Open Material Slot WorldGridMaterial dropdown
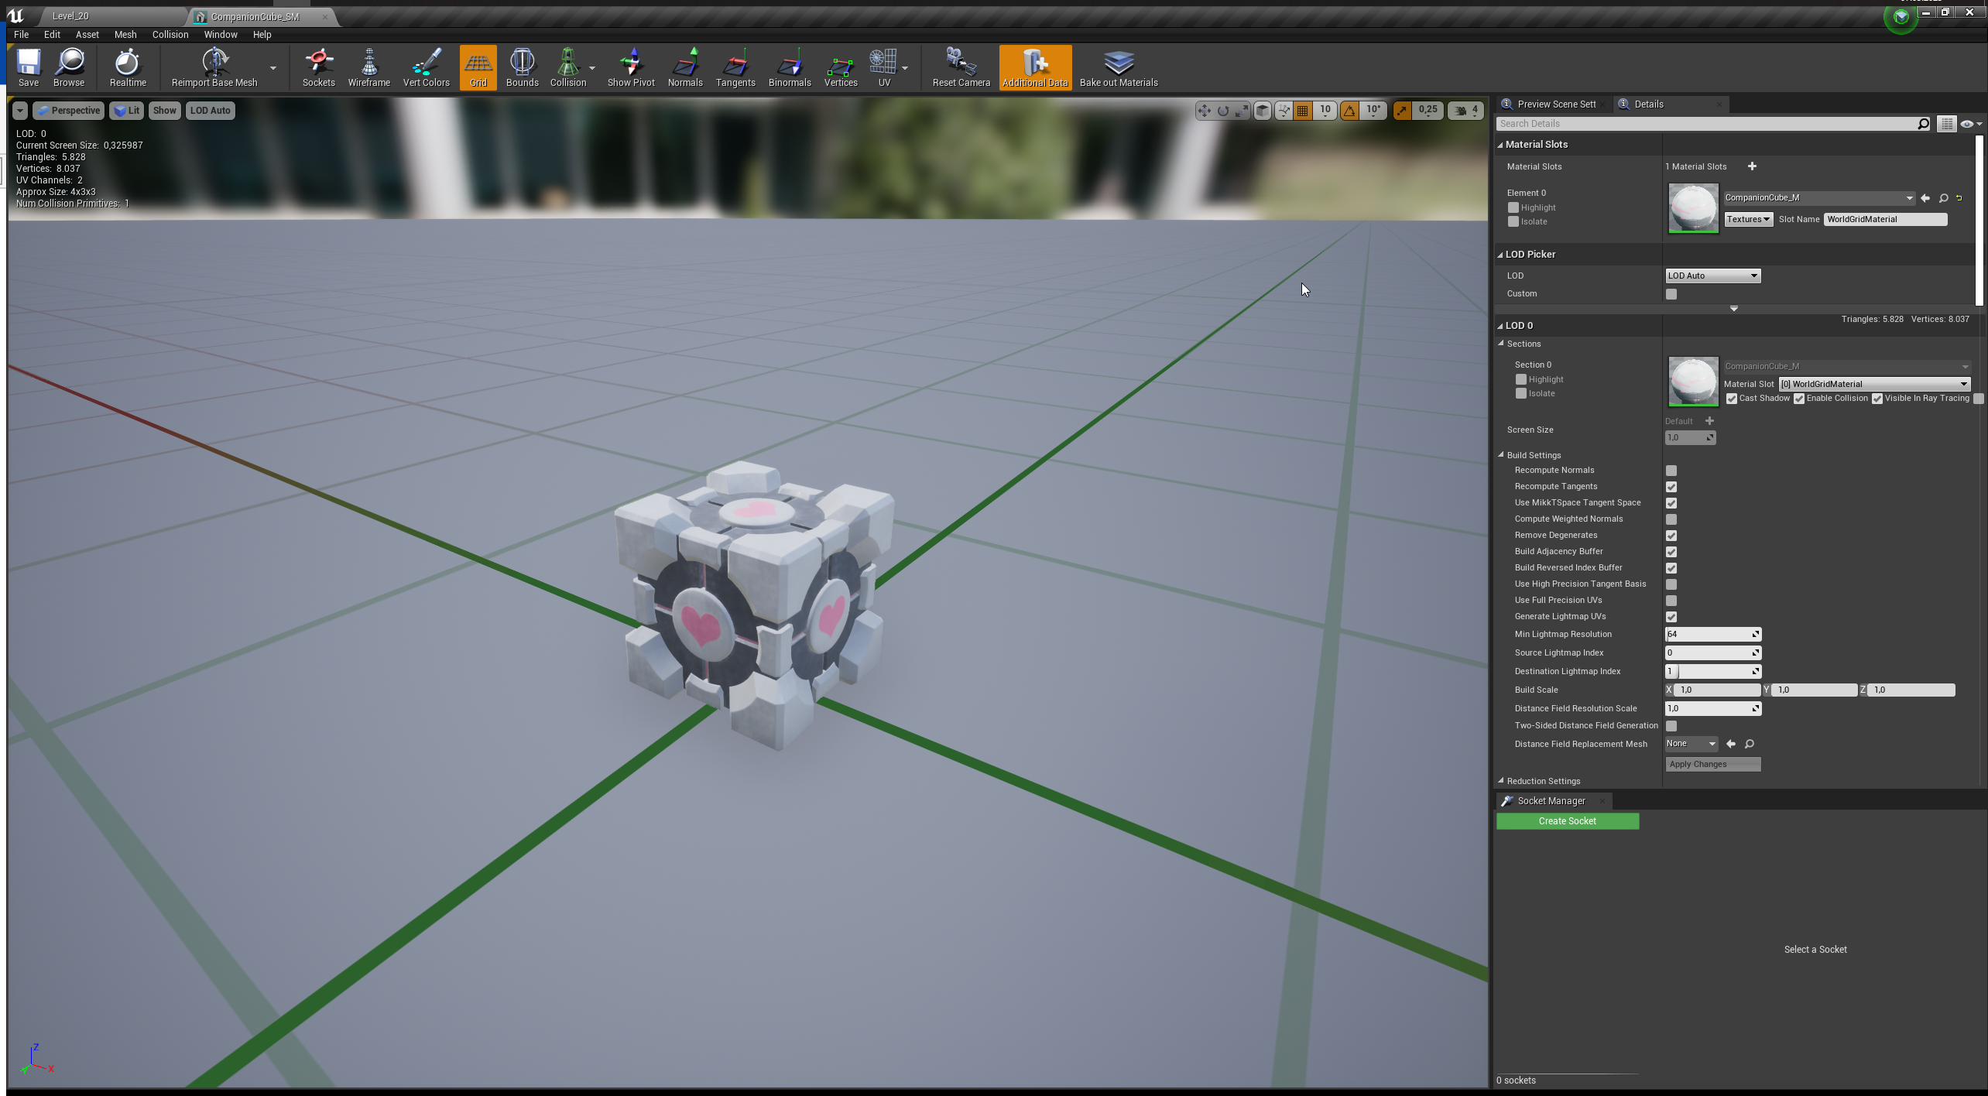 tap(1873, 384)
